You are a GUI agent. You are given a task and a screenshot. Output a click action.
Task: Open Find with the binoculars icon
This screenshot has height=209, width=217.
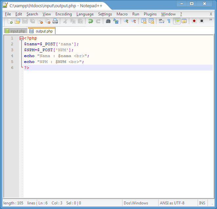click(x=108, y=21)
